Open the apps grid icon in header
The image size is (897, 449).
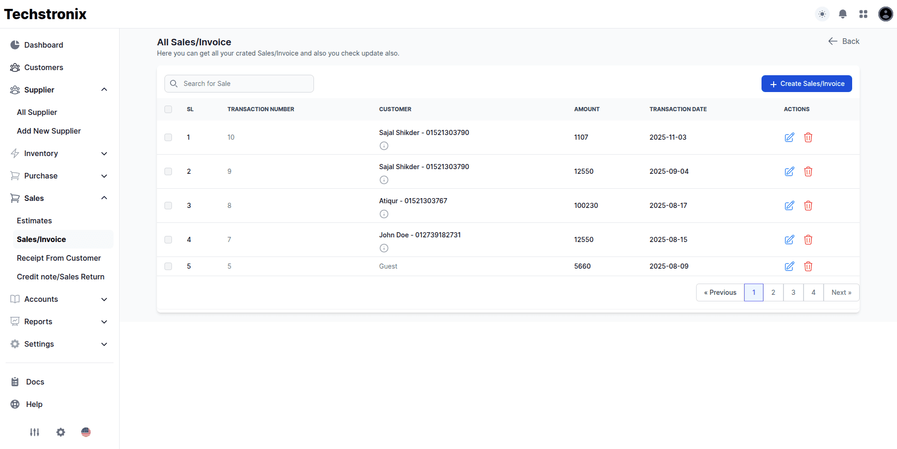tap(863, 14)
